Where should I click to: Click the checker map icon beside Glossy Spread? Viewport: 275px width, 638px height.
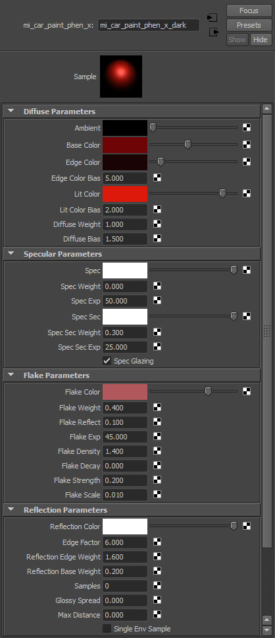(x=157, y=600)
